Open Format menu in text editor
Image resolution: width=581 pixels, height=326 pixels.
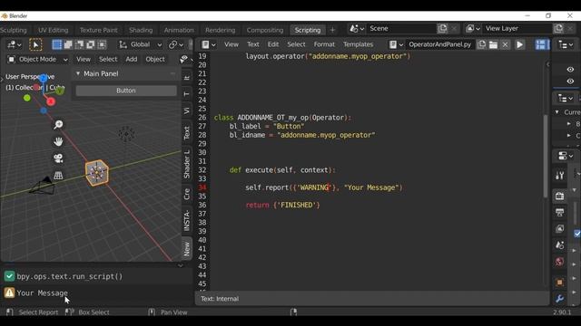pyautogui.click(x=324, y=44)
